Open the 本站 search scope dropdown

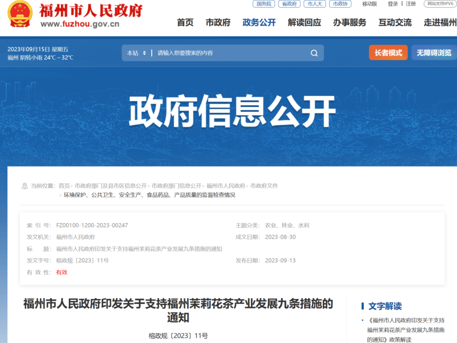coord(136,53)
